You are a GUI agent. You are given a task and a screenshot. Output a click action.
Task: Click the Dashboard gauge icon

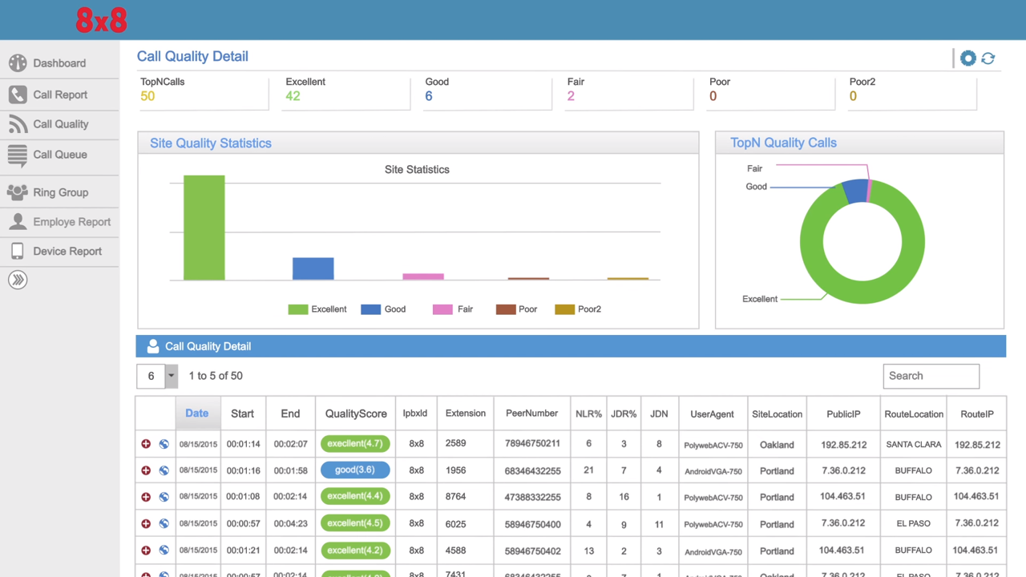pos(18,63)
